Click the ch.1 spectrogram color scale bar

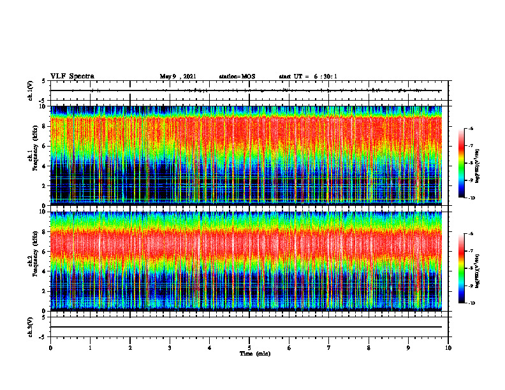(x=462, y=163)
